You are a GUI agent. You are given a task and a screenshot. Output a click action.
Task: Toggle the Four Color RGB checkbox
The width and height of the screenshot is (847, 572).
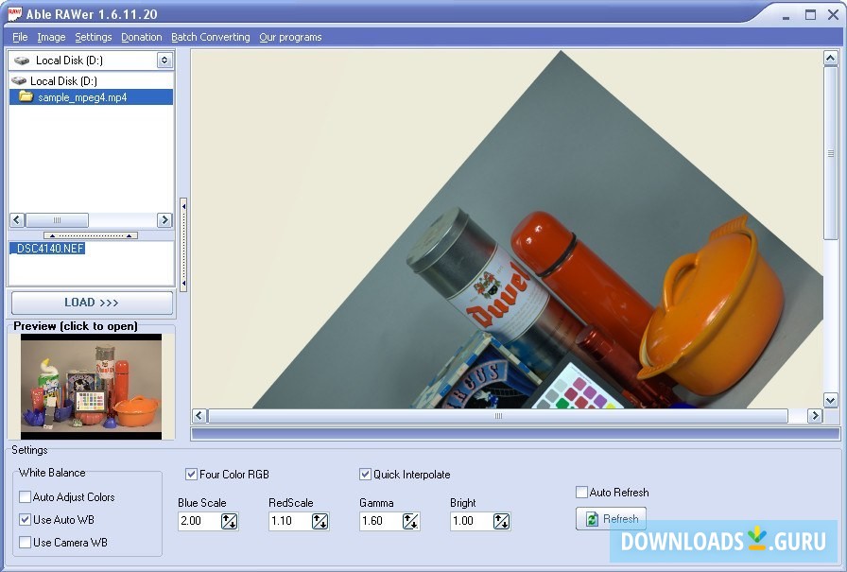click(192, 475)
